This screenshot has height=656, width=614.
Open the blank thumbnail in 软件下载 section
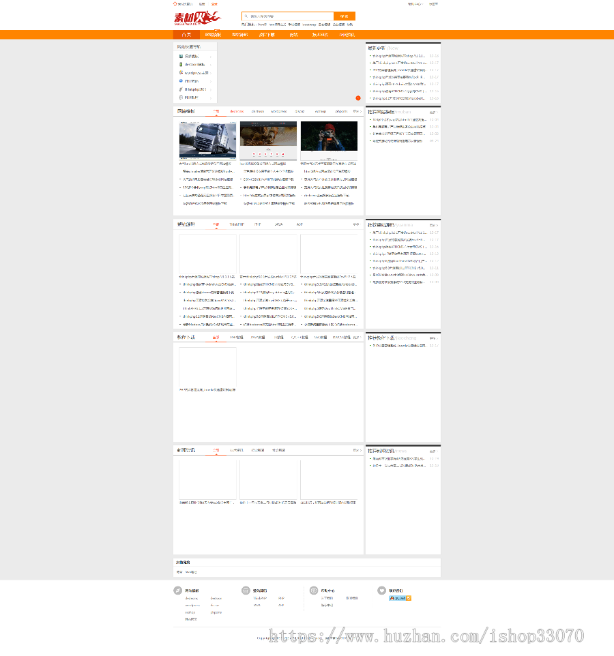click(207, 366)
